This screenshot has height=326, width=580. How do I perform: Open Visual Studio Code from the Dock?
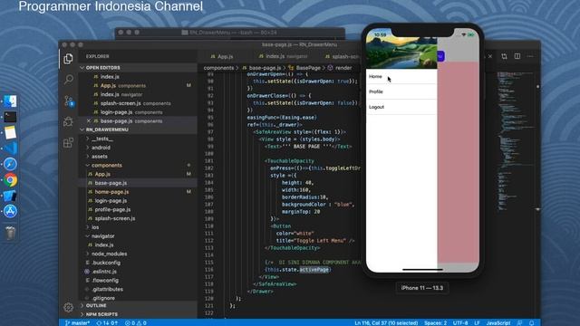coord(10,149)
